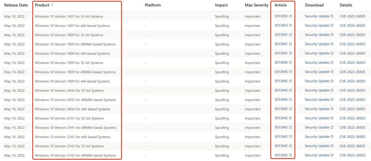Click 'Windows 10 Version 21H2 for 32-bit Systems' text
This screenshot has width=371, height=161.
tap(69, 146)
